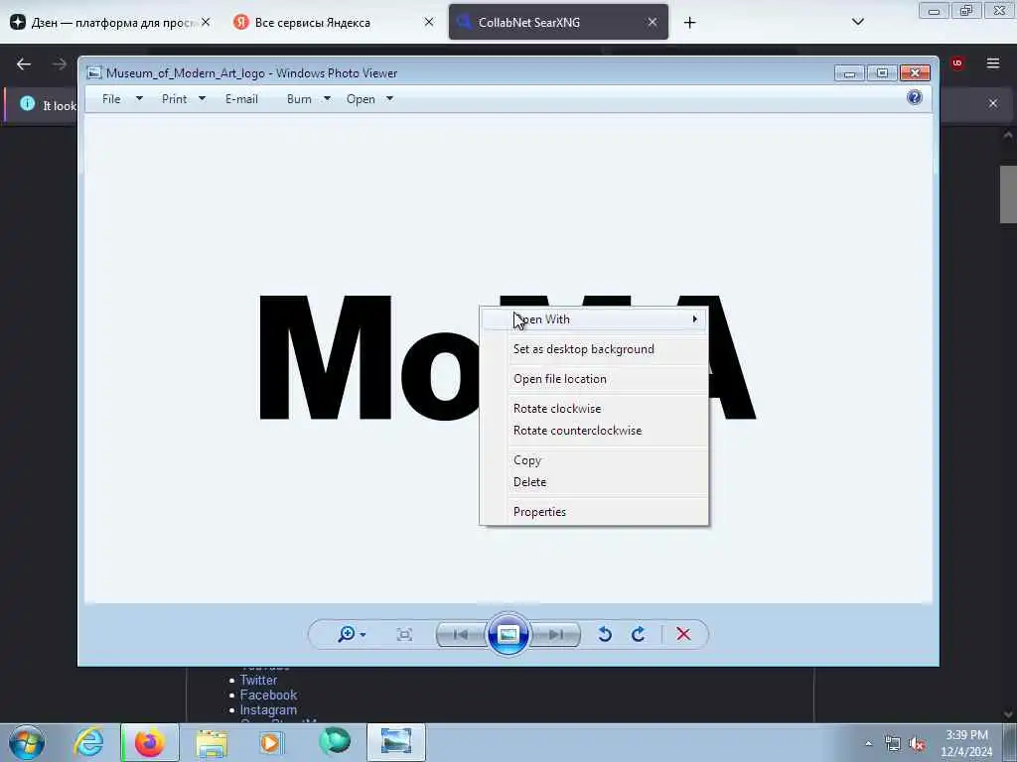Open Windows Explorer from the taskbar
Viewport: 1017px width, 762px height.
(x=212, y=742)
